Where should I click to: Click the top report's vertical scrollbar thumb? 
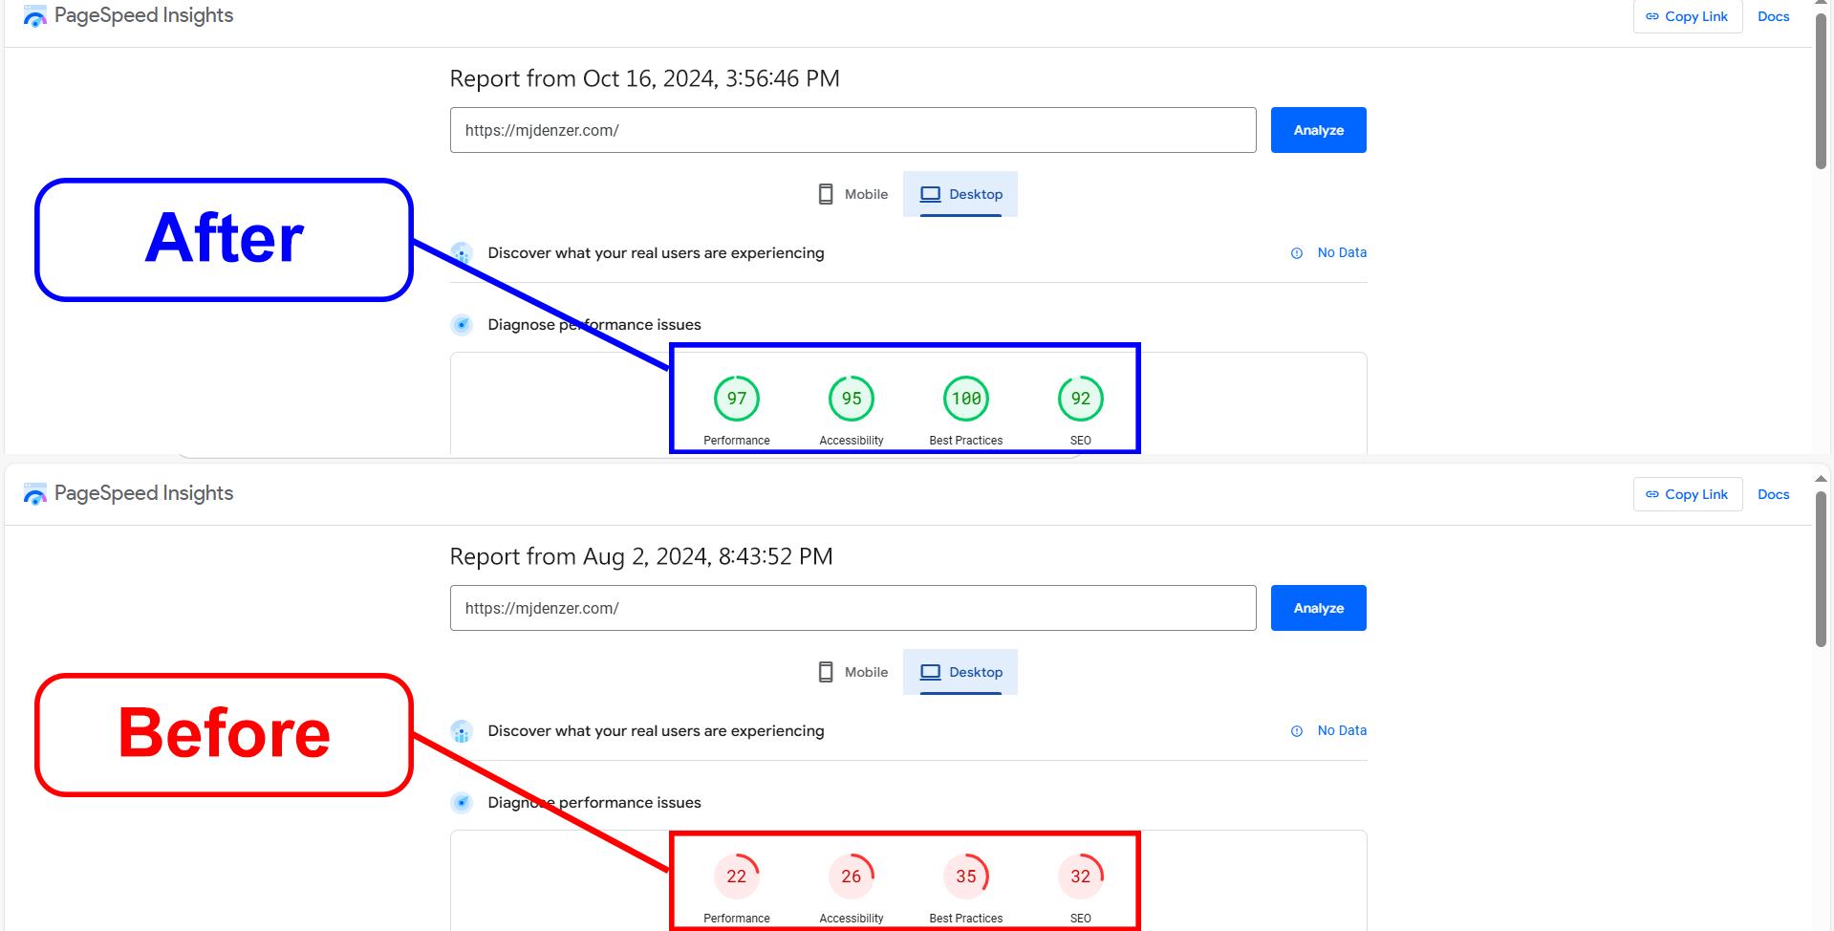click(x=1822, y=91)
